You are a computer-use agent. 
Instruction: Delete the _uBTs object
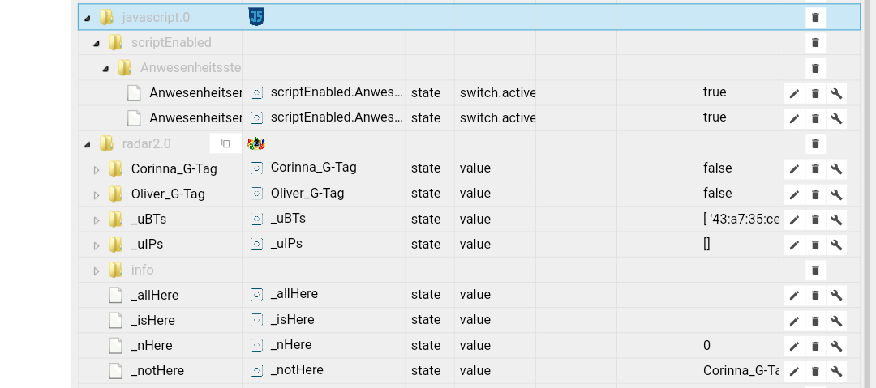815,220
